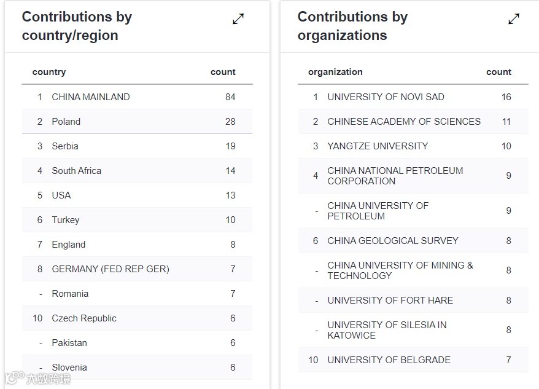Select YANGTZE UNIVERSITY in organizations list
The width and height of the screenshot is (539, 389).
[378, 146]
